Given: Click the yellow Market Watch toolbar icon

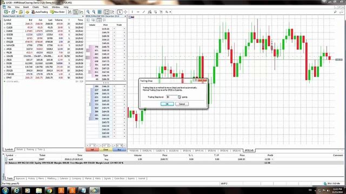Looking at the screenshot, I should point(21,12).
